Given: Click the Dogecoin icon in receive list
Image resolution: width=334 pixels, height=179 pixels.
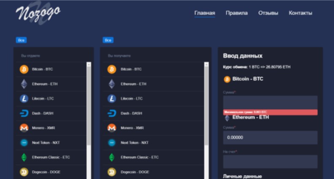Looking at the screenshot, I should [111, 172].
